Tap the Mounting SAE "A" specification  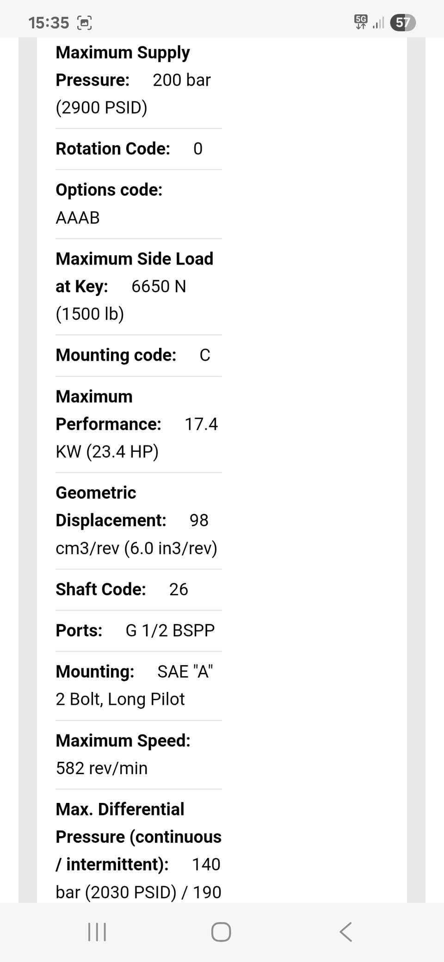pos(185,672)
